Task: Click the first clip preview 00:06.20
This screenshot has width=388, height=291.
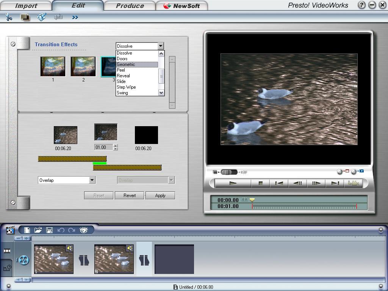Action: pos(66,135)
